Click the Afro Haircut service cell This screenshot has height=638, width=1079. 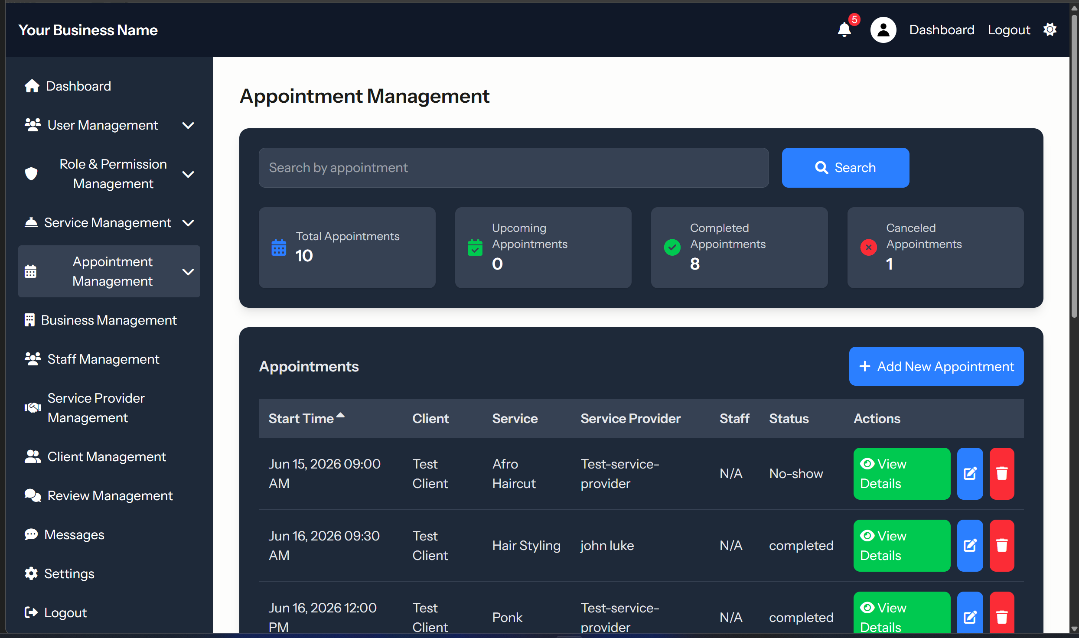[514, 474]
